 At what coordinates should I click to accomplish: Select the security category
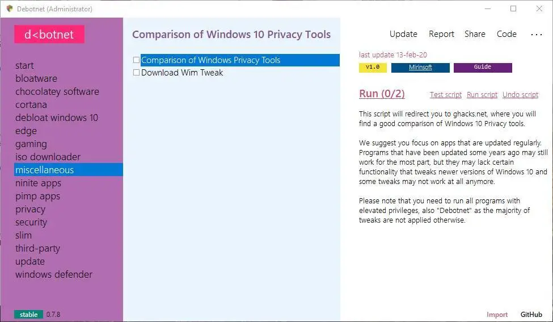click(31, 223)
